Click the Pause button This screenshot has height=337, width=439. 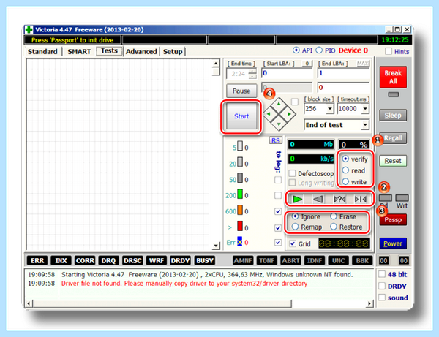(x=241, y=91)
